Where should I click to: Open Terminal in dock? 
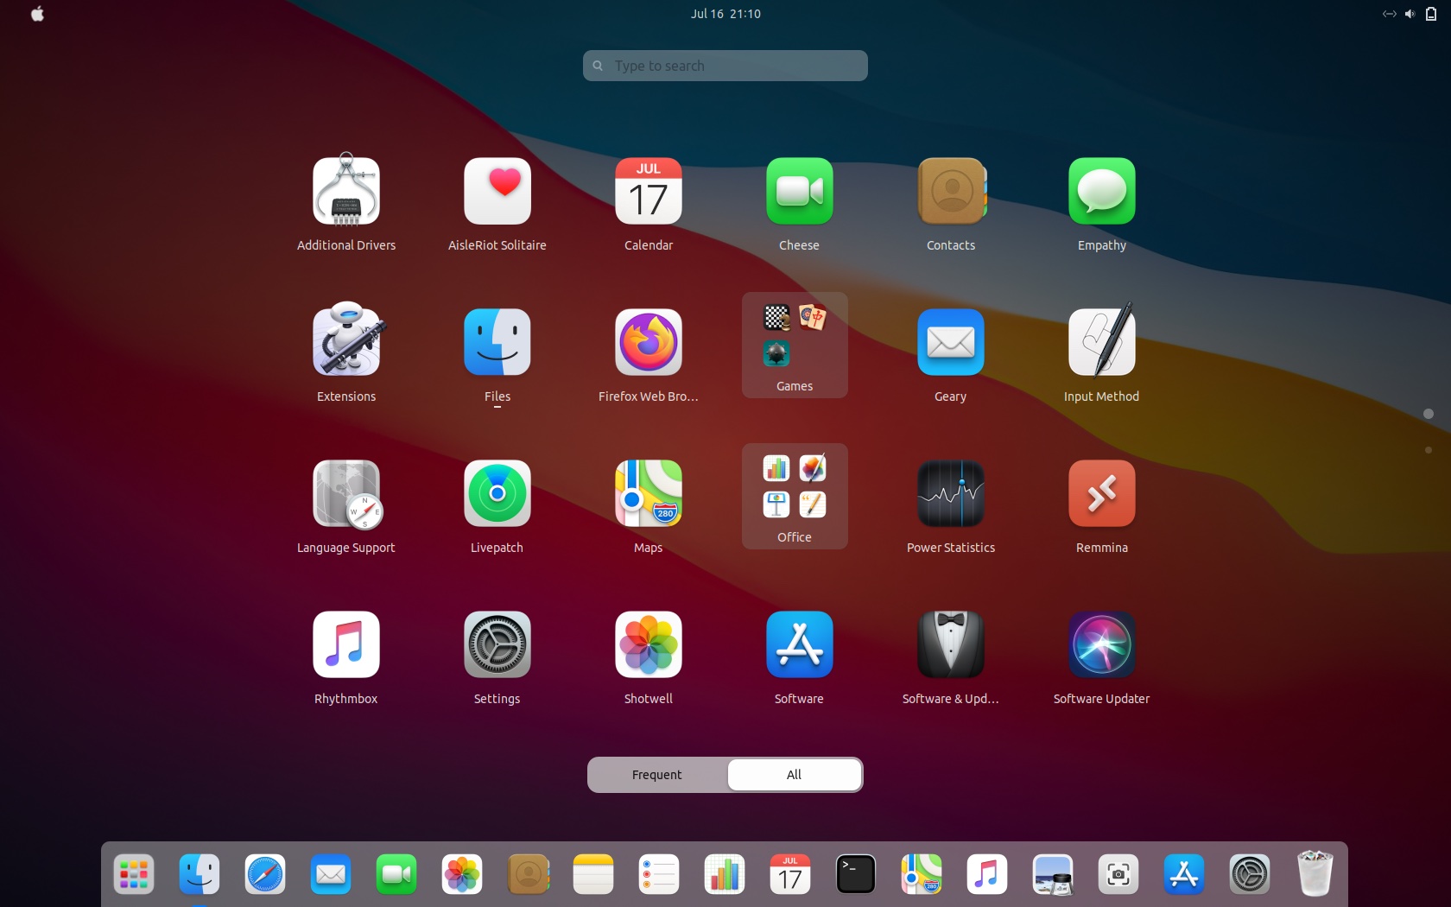[x=856, y=874]
